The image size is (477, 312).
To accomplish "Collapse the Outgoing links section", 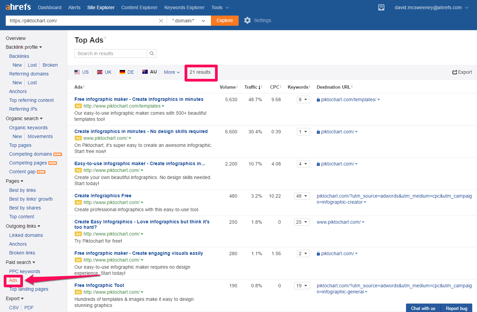I will [x=23, y=226].
